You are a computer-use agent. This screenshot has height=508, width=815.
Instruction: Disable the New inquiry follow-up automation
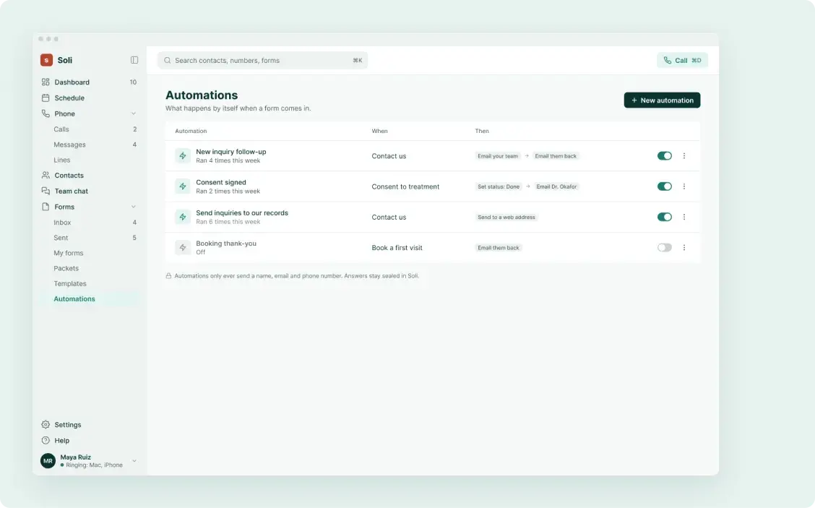[x=664, y=155]
